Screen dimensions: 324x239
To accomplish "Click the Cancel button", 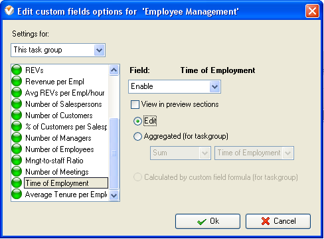I will coord(278,221).
